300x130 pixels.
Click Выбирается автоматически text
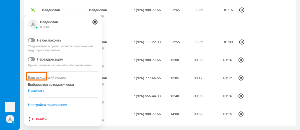(x=51, y=84)
